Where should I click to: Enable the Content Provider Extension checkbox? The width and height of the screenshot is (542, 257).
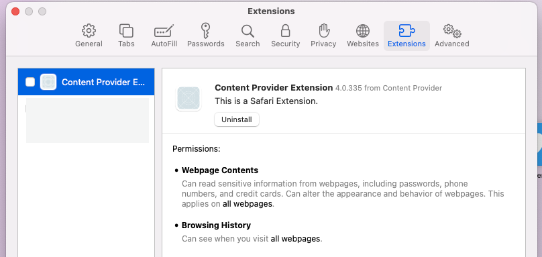pyautogui.click(x=30, y=82)
